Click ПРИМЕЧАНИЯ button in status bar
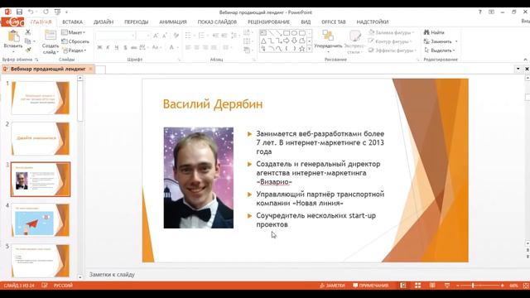The width and height of the screenshot is (530, 298). (370, 286)
